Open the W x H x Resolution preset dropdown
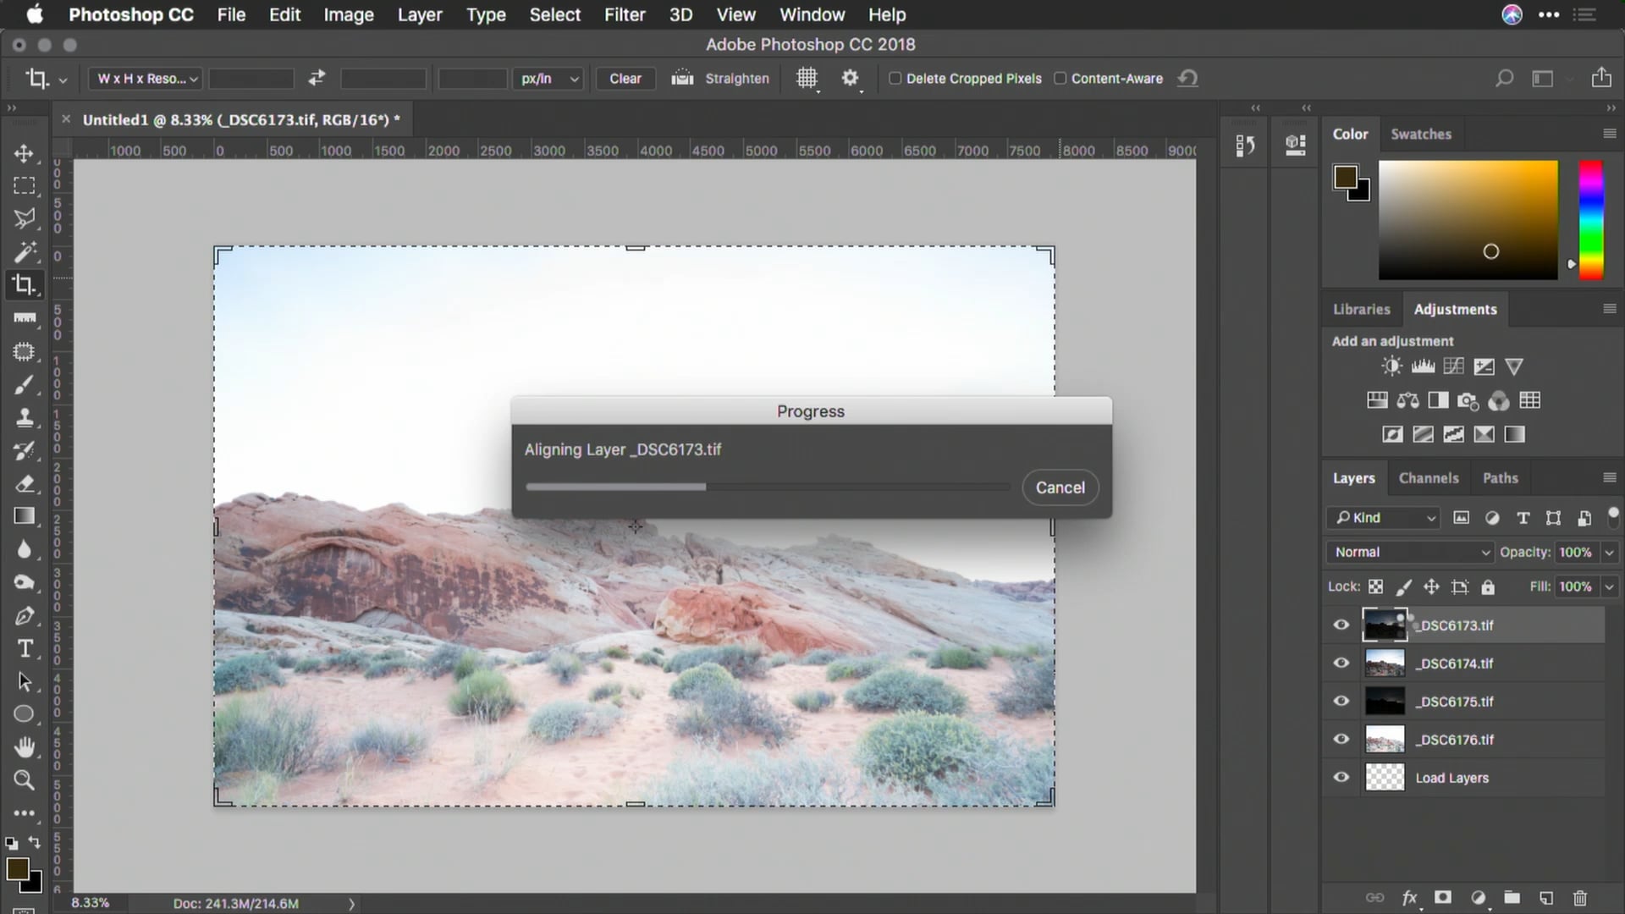The image size is (1625, 914). point(145,79)
